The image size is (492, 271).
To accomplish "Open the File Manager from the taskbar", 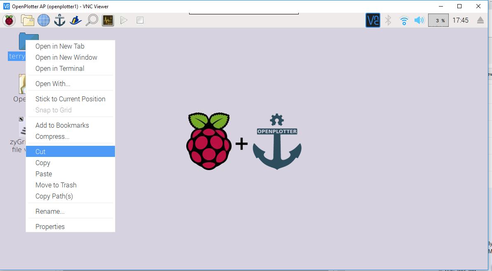I will [27, 20].
